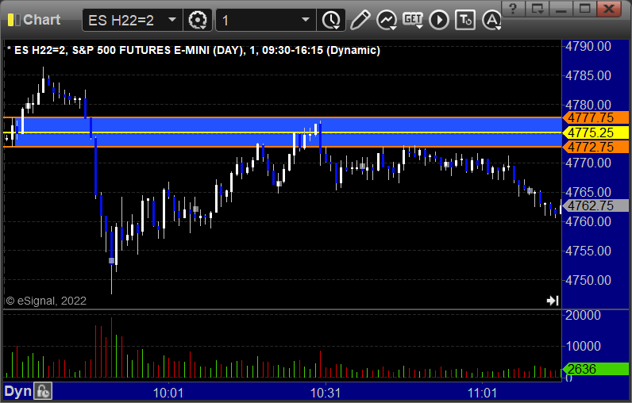This screenshot has width=632, height=403.
Task: Open the GET tools icon
Action: [x=413, y=20]
